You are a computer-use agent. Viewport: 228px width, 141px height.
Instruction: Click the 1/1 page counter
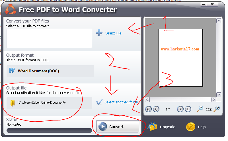point(168,109)
